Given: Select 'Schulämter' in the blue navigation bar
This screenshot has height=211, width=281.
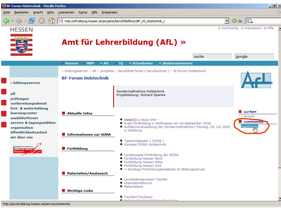Looking at the screenshot, I should [143, 63].
